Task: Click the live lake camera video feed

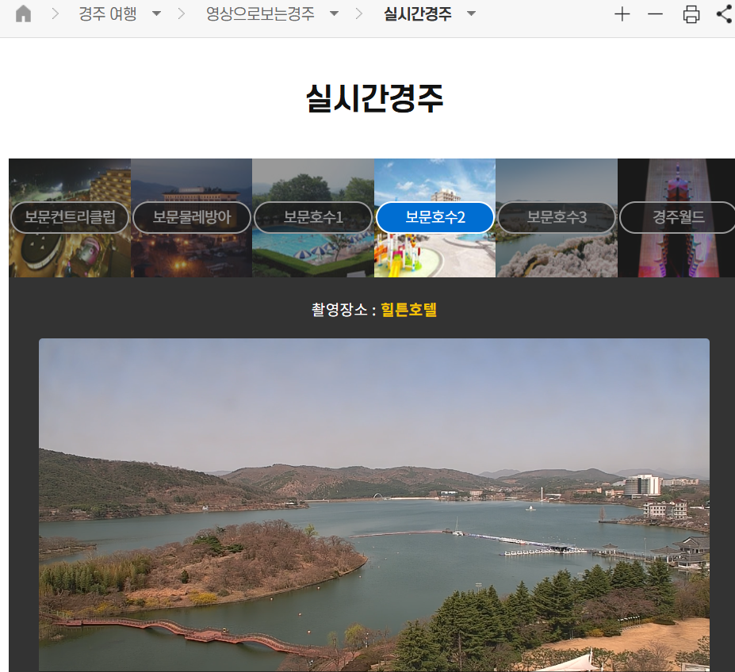Action: click(374, 505)
